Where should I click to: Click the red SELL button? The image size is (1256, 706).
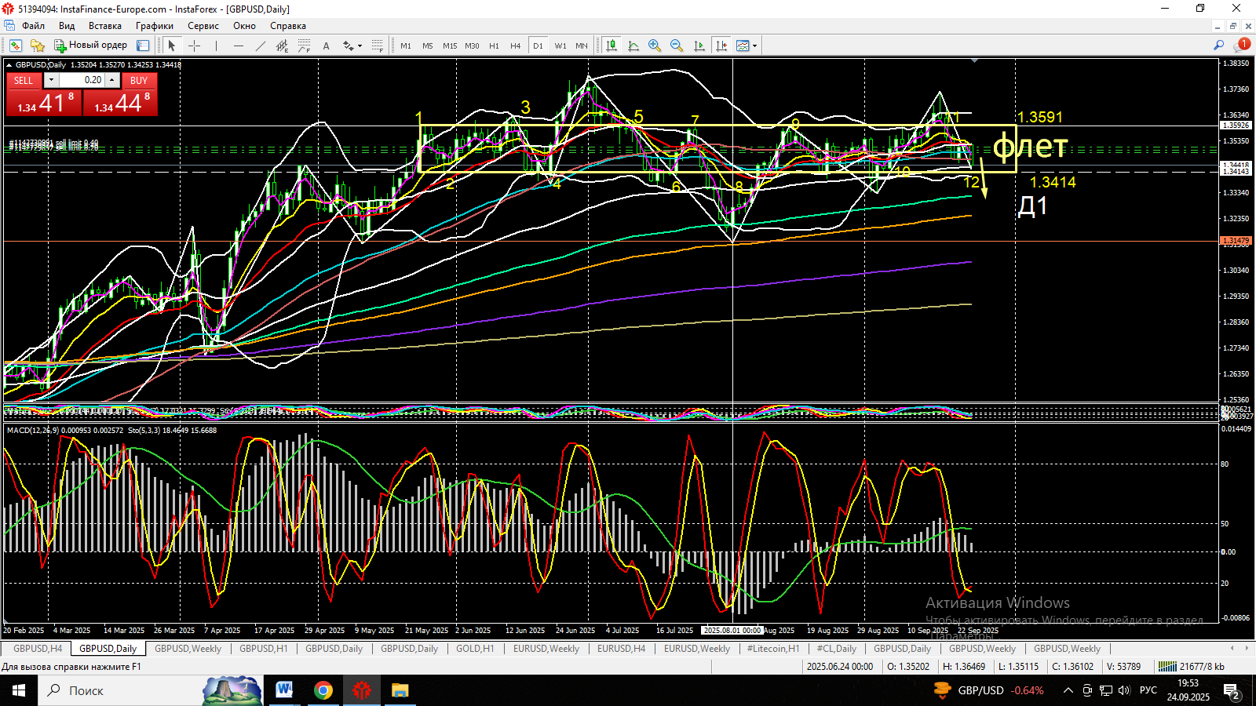tap(24, 80)
